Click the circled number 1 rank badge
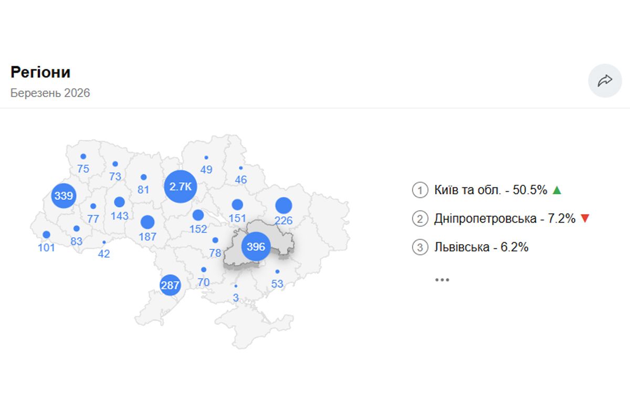 (x=420, y=190)
